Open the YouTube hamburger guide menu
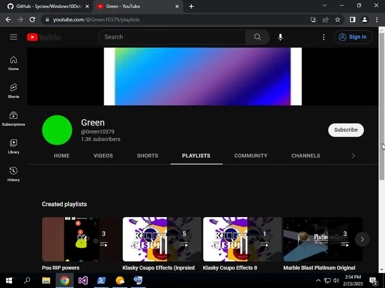This screenshot has width=385, height=288. [x=14, y=37]
